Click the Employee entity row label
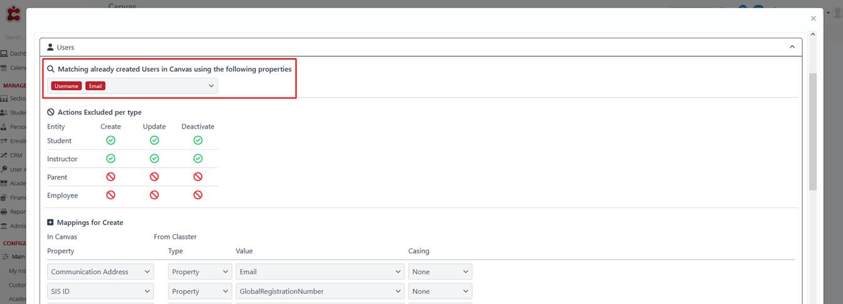 (x=63, y=196)
